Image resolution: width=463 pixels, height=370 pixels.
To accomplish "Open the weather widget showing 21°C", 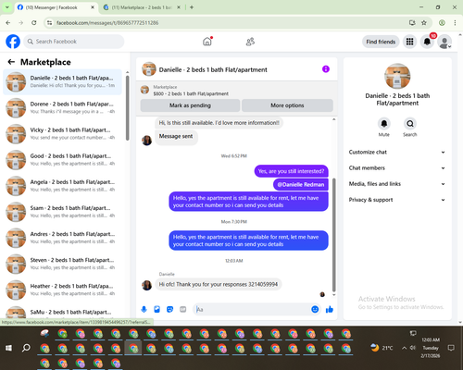I will click(x=382, y=348).
